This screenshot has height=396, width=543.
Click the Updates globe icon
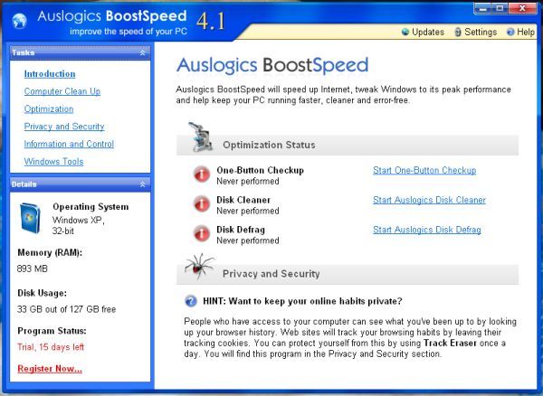(x=405, y=33)
